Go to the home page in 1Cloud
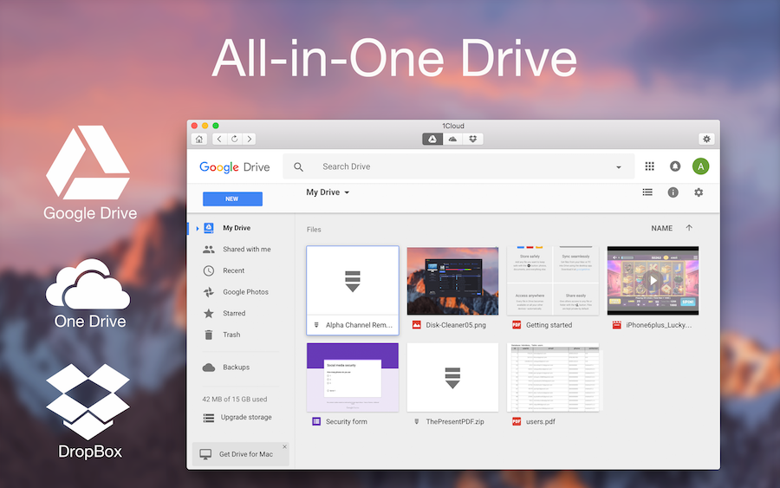 tap(199, 140)
